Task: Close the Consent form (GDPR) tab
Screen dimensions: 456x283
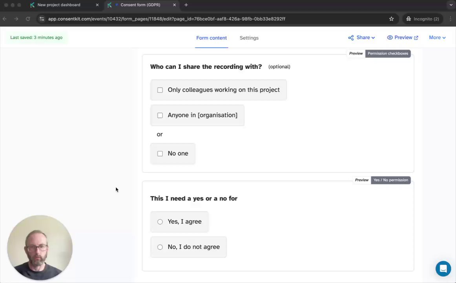Action: pos(174,5)
